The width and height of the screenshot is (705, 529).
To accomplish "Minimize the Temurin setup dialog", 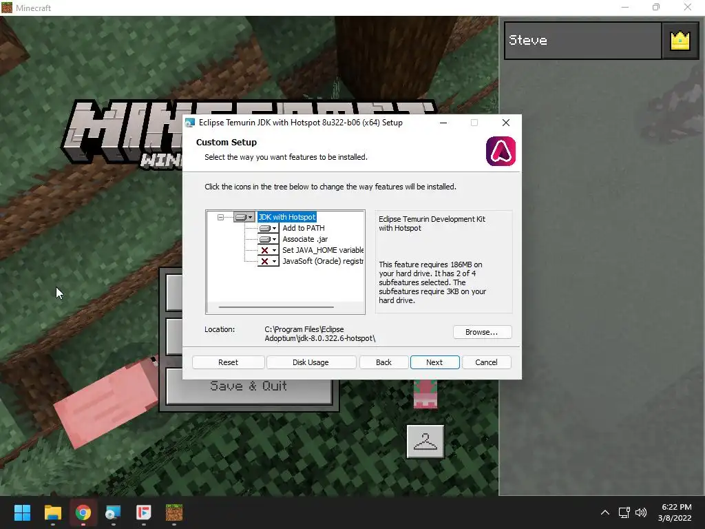I will (x=443, y=123).
